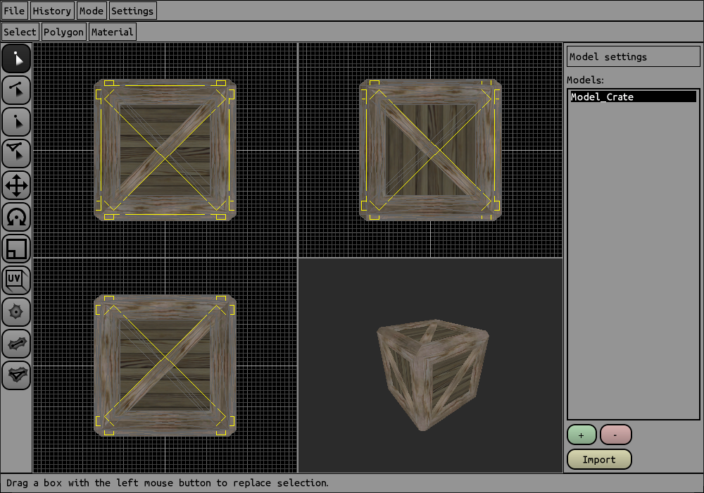Screen dimensions: 704x493
Task: Open the Settings menu
Action: point(132,11)
